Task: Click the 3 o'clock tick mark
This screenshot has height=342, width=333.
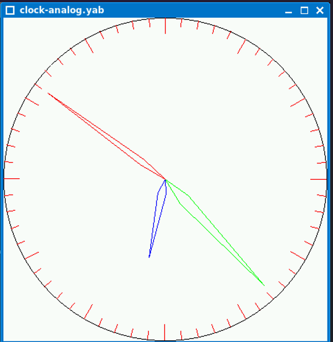Action: point(319,179)
